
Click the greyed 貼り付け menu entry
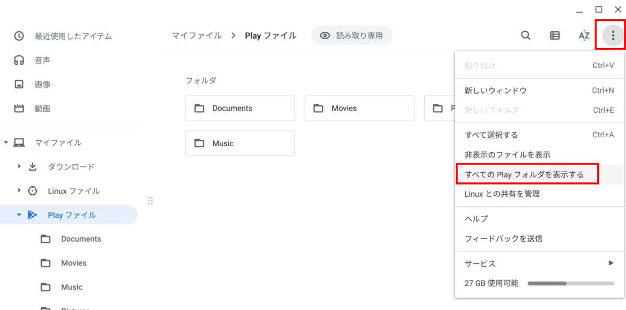click(x=539, y=65)
